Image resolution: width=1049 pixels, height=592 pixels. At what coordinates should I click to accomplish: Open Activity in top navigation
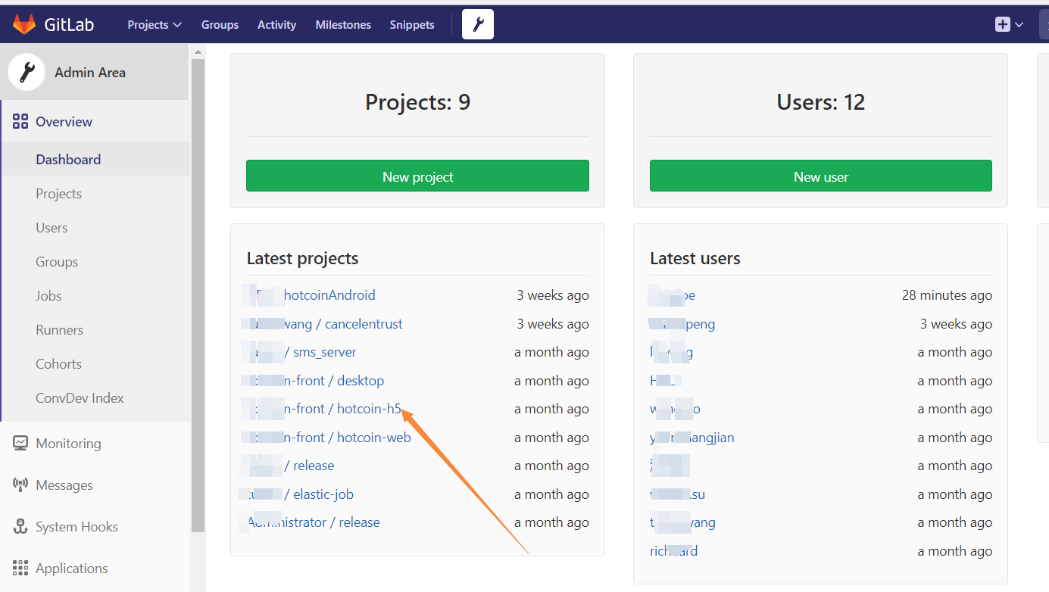pyautogui.click(x=276, y=25)
